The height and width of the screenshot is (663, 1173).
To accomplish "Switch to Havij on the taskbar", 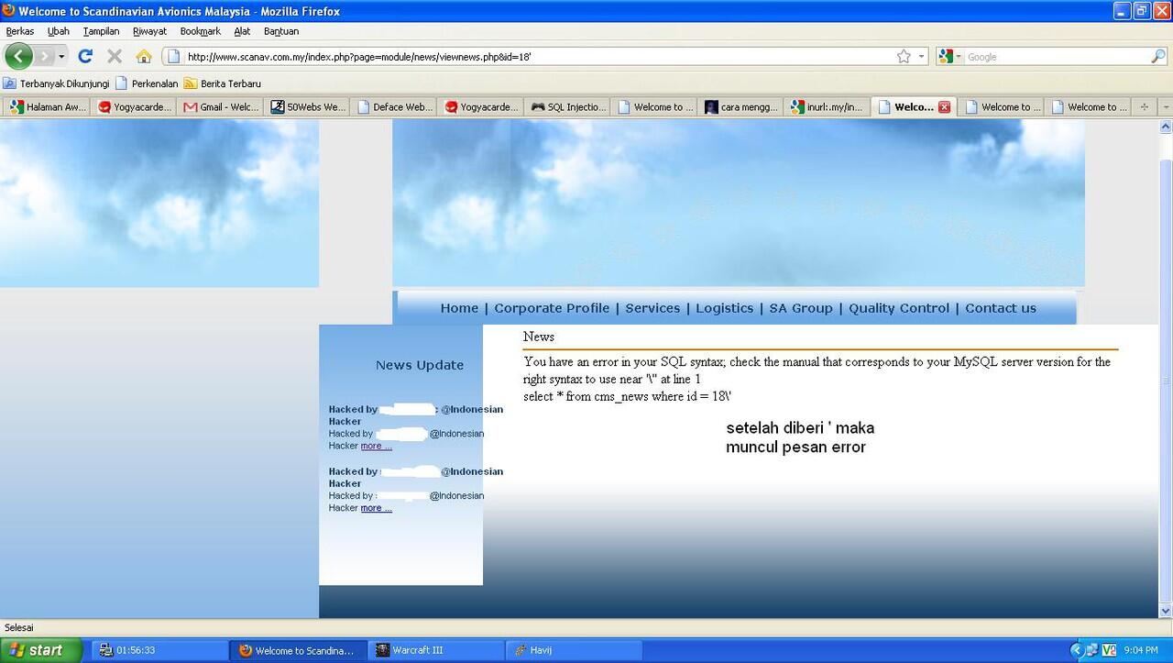I will click(573, 650).
